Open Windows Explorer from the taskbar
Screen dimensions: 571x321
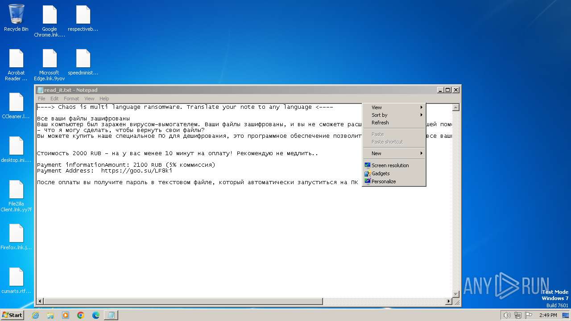(50, 315)
